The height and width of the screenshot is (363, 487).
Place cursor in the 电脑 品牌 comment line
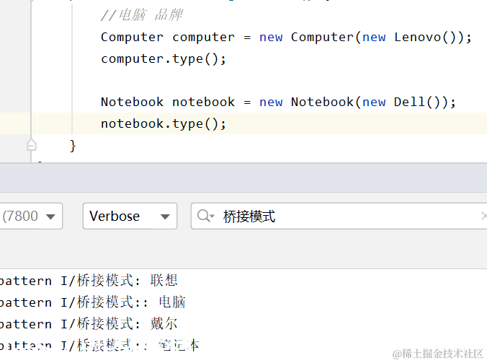[142, 15]
